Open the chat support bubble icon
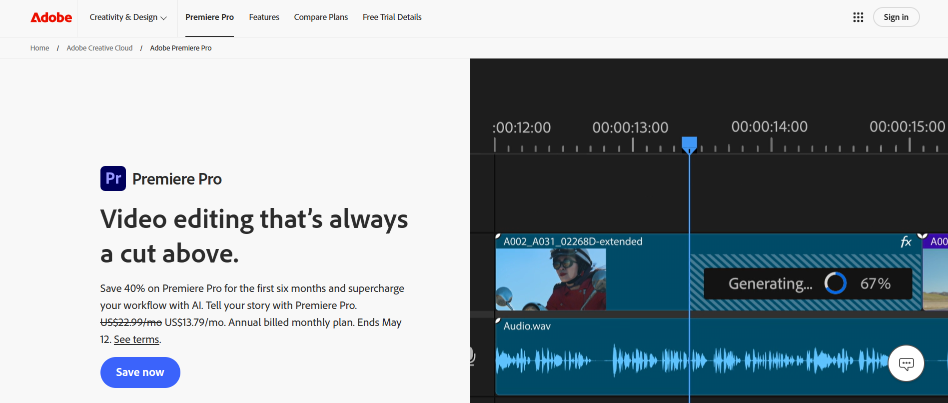This screenshot has width=948, height=403. pos(906,363)
